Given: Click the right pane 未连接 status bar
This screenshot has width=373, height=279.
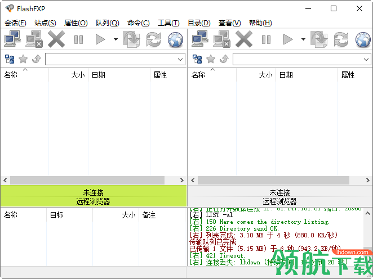Looking at the screenshot, I should [x=280, y=192].
